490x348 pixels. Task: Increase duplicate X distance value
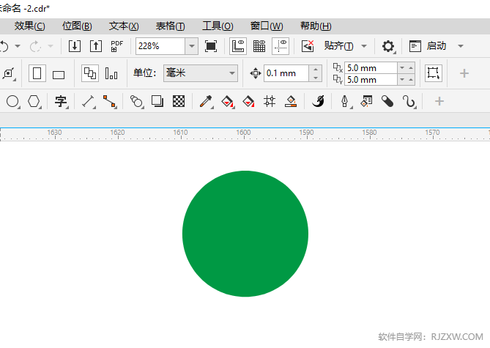[x=411, y=68]
